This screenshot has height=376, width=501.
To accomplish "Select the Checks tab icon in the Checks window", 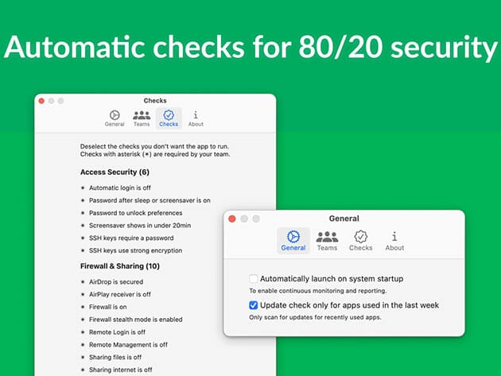I will (x=169, y=118).
